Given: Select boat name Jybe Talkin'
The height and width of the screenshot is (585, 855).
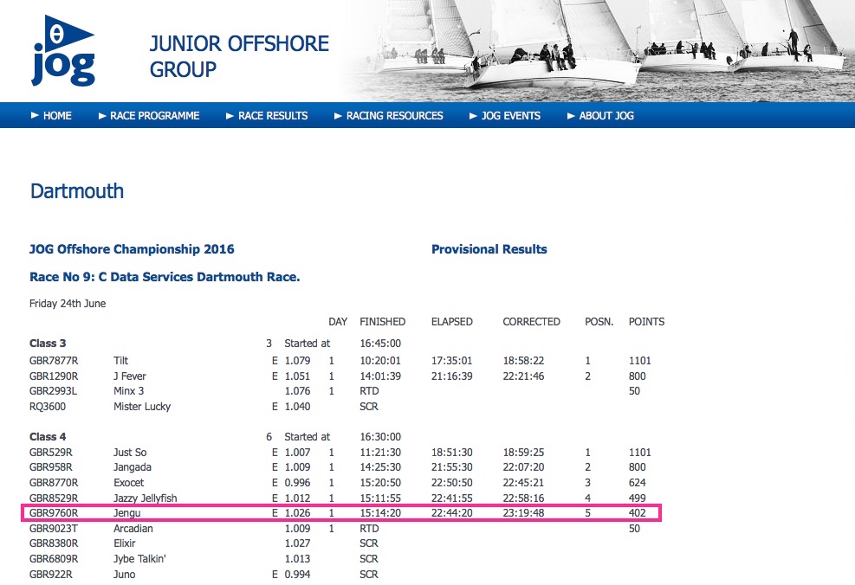Looking at the screenshot, I should point(139,559).
